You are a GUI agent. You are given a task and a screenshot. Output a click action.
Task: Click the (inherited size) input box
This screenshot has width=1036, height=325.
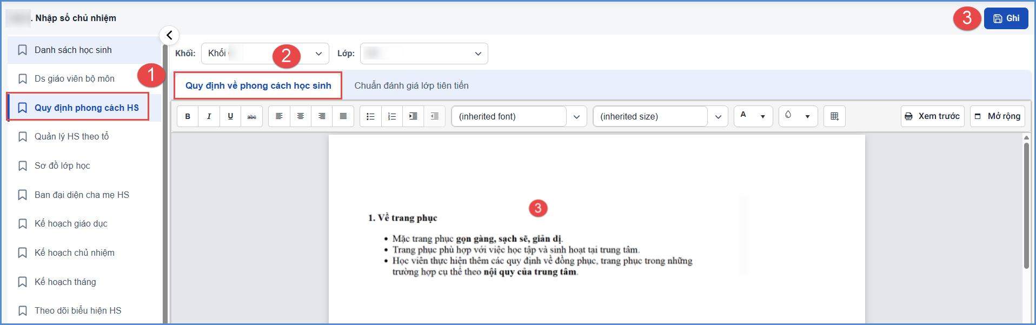[650, 117]
